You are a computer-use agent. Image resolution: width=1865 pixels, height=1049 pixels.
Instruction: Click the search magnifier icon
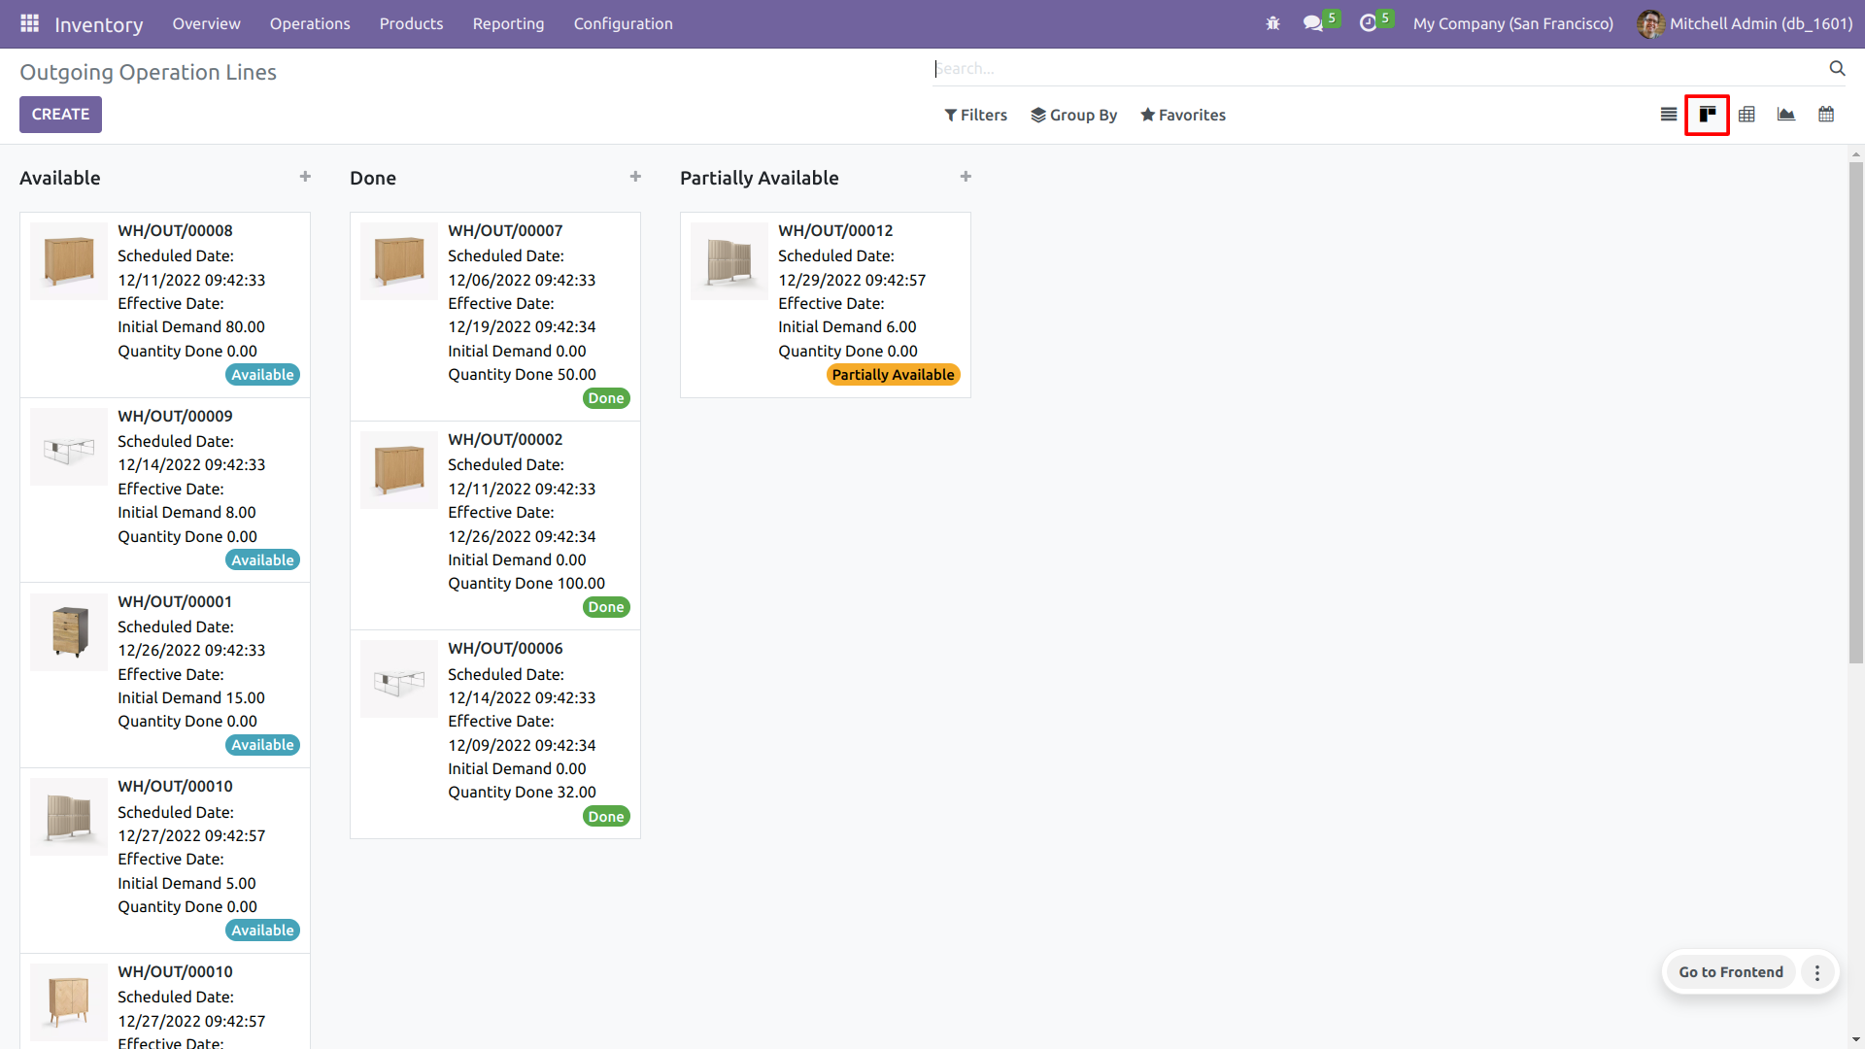(x=1837, y=68)
